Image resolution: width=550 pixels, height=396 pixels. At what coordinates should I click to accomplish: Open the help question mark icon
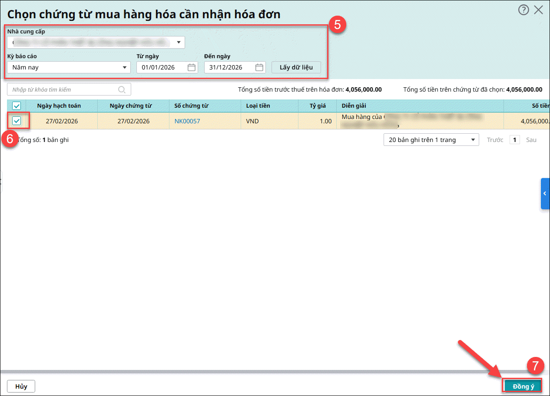(x=523, y=10)
